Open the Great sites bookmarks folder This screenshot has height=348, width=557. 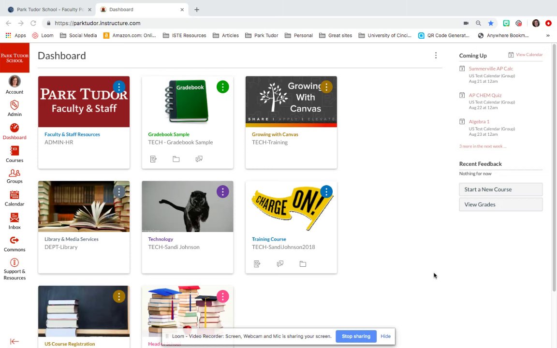point(336,35)
